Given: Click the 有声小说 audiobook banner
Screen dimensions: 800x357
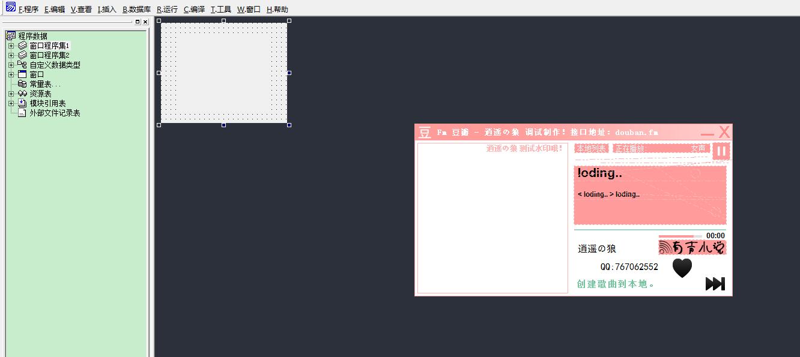Looking at the screenshot, I should (x=692, y=247).
